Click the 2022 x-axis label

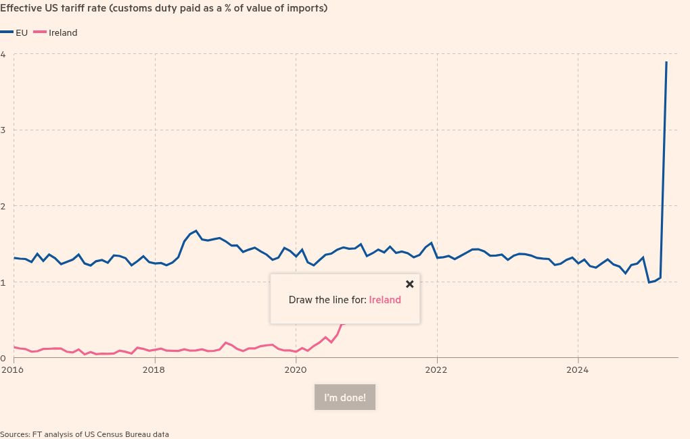point(436,369)
